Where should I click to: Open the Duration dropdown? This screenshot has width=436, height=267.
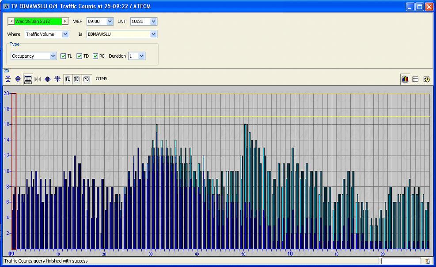141,56
